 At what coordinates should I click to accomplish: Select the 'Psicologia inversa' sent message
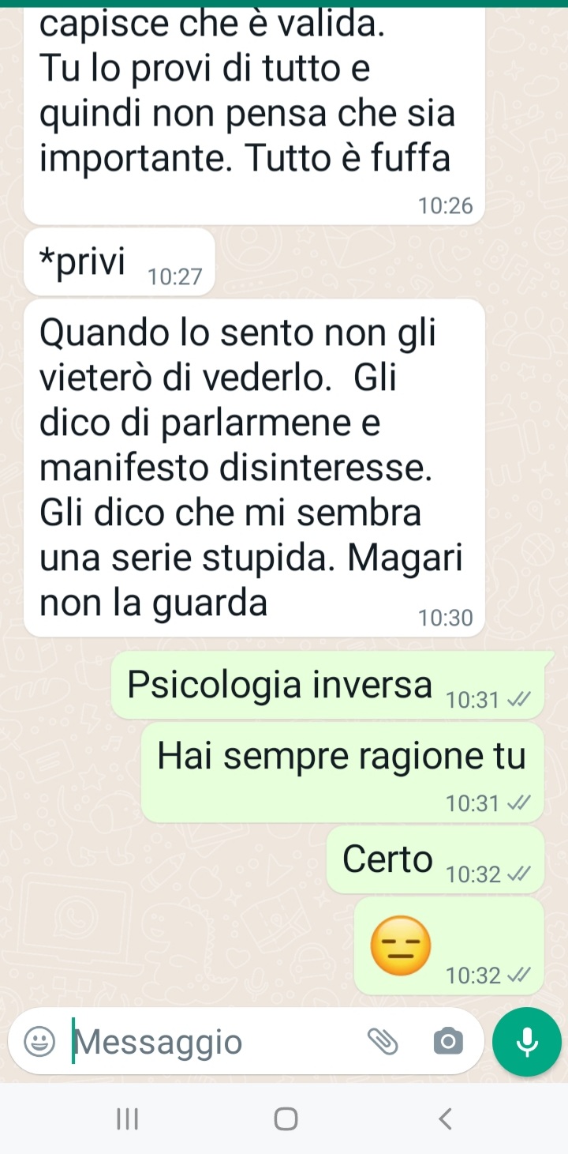[327, 685]
